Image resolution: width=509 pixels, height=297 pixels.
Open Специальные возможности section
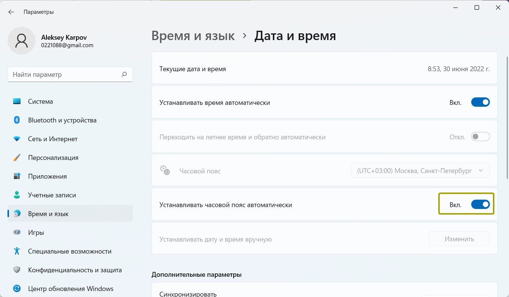70,251
